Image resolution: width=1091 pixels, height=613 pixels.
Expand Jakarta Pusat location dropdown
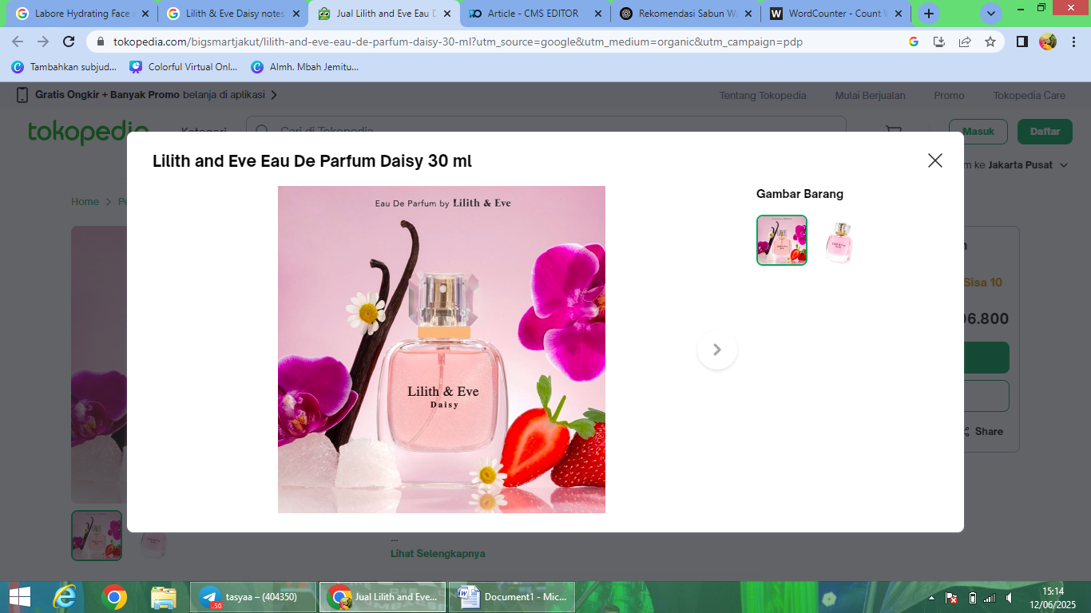coord(1027,165)
